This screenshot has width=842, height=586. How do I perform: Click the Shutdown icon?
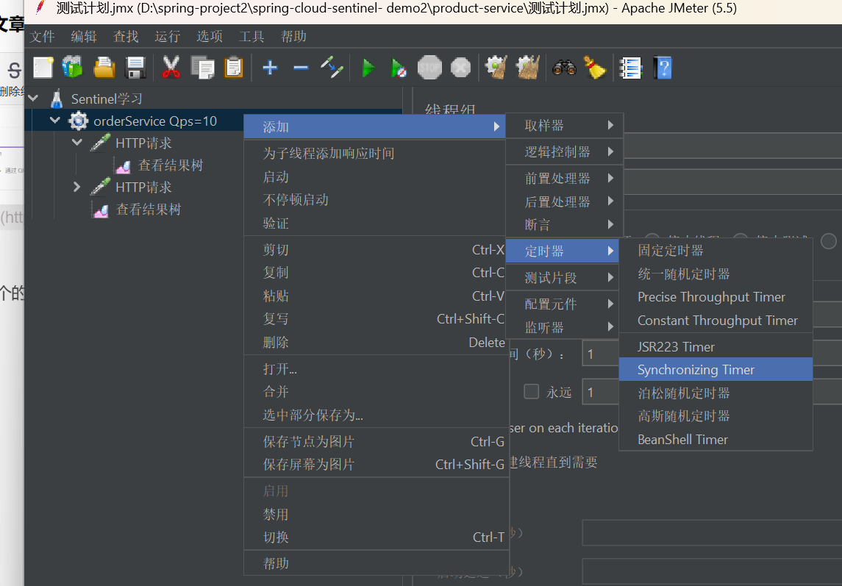461,68
